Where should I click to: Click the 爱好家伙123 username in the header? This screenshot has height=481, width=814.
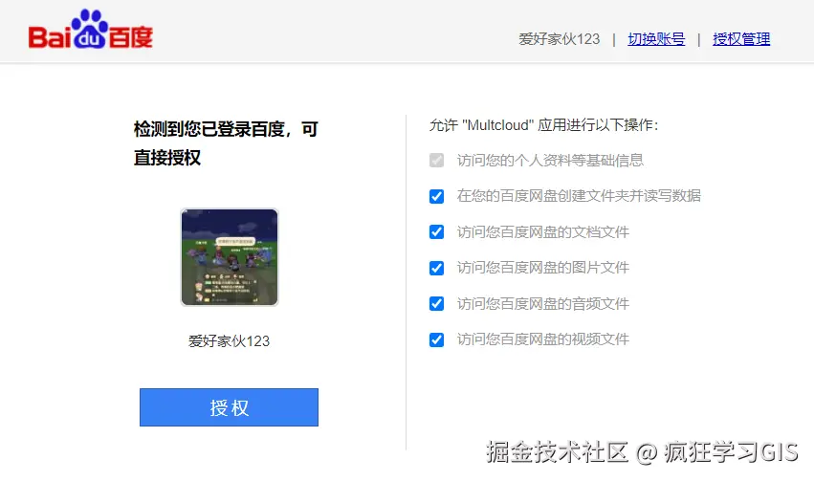(560, 39)
